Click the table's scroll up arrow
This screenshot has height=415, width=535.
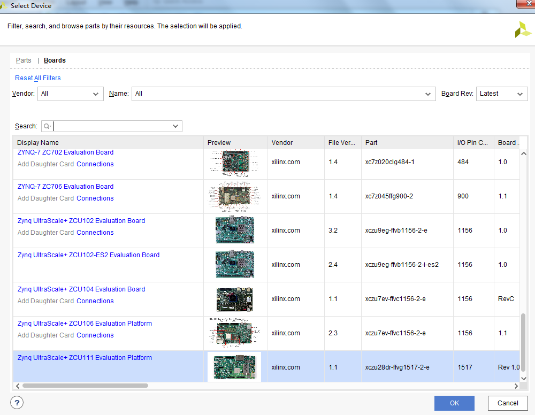pos(523,154)
